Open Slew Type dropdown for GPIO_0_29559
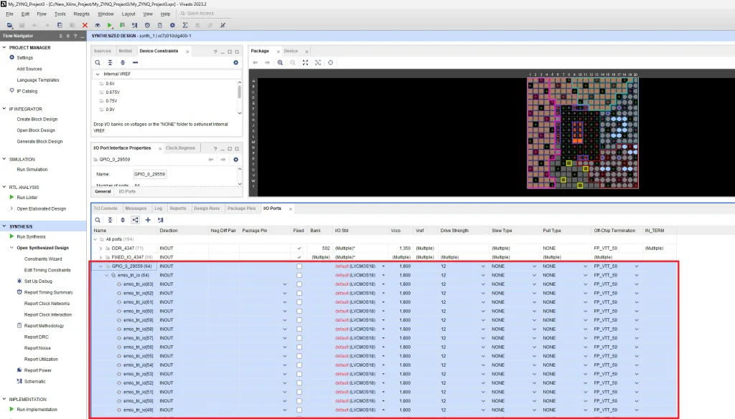The height and width of the screenshot is (419, 735). pos(534,266)
